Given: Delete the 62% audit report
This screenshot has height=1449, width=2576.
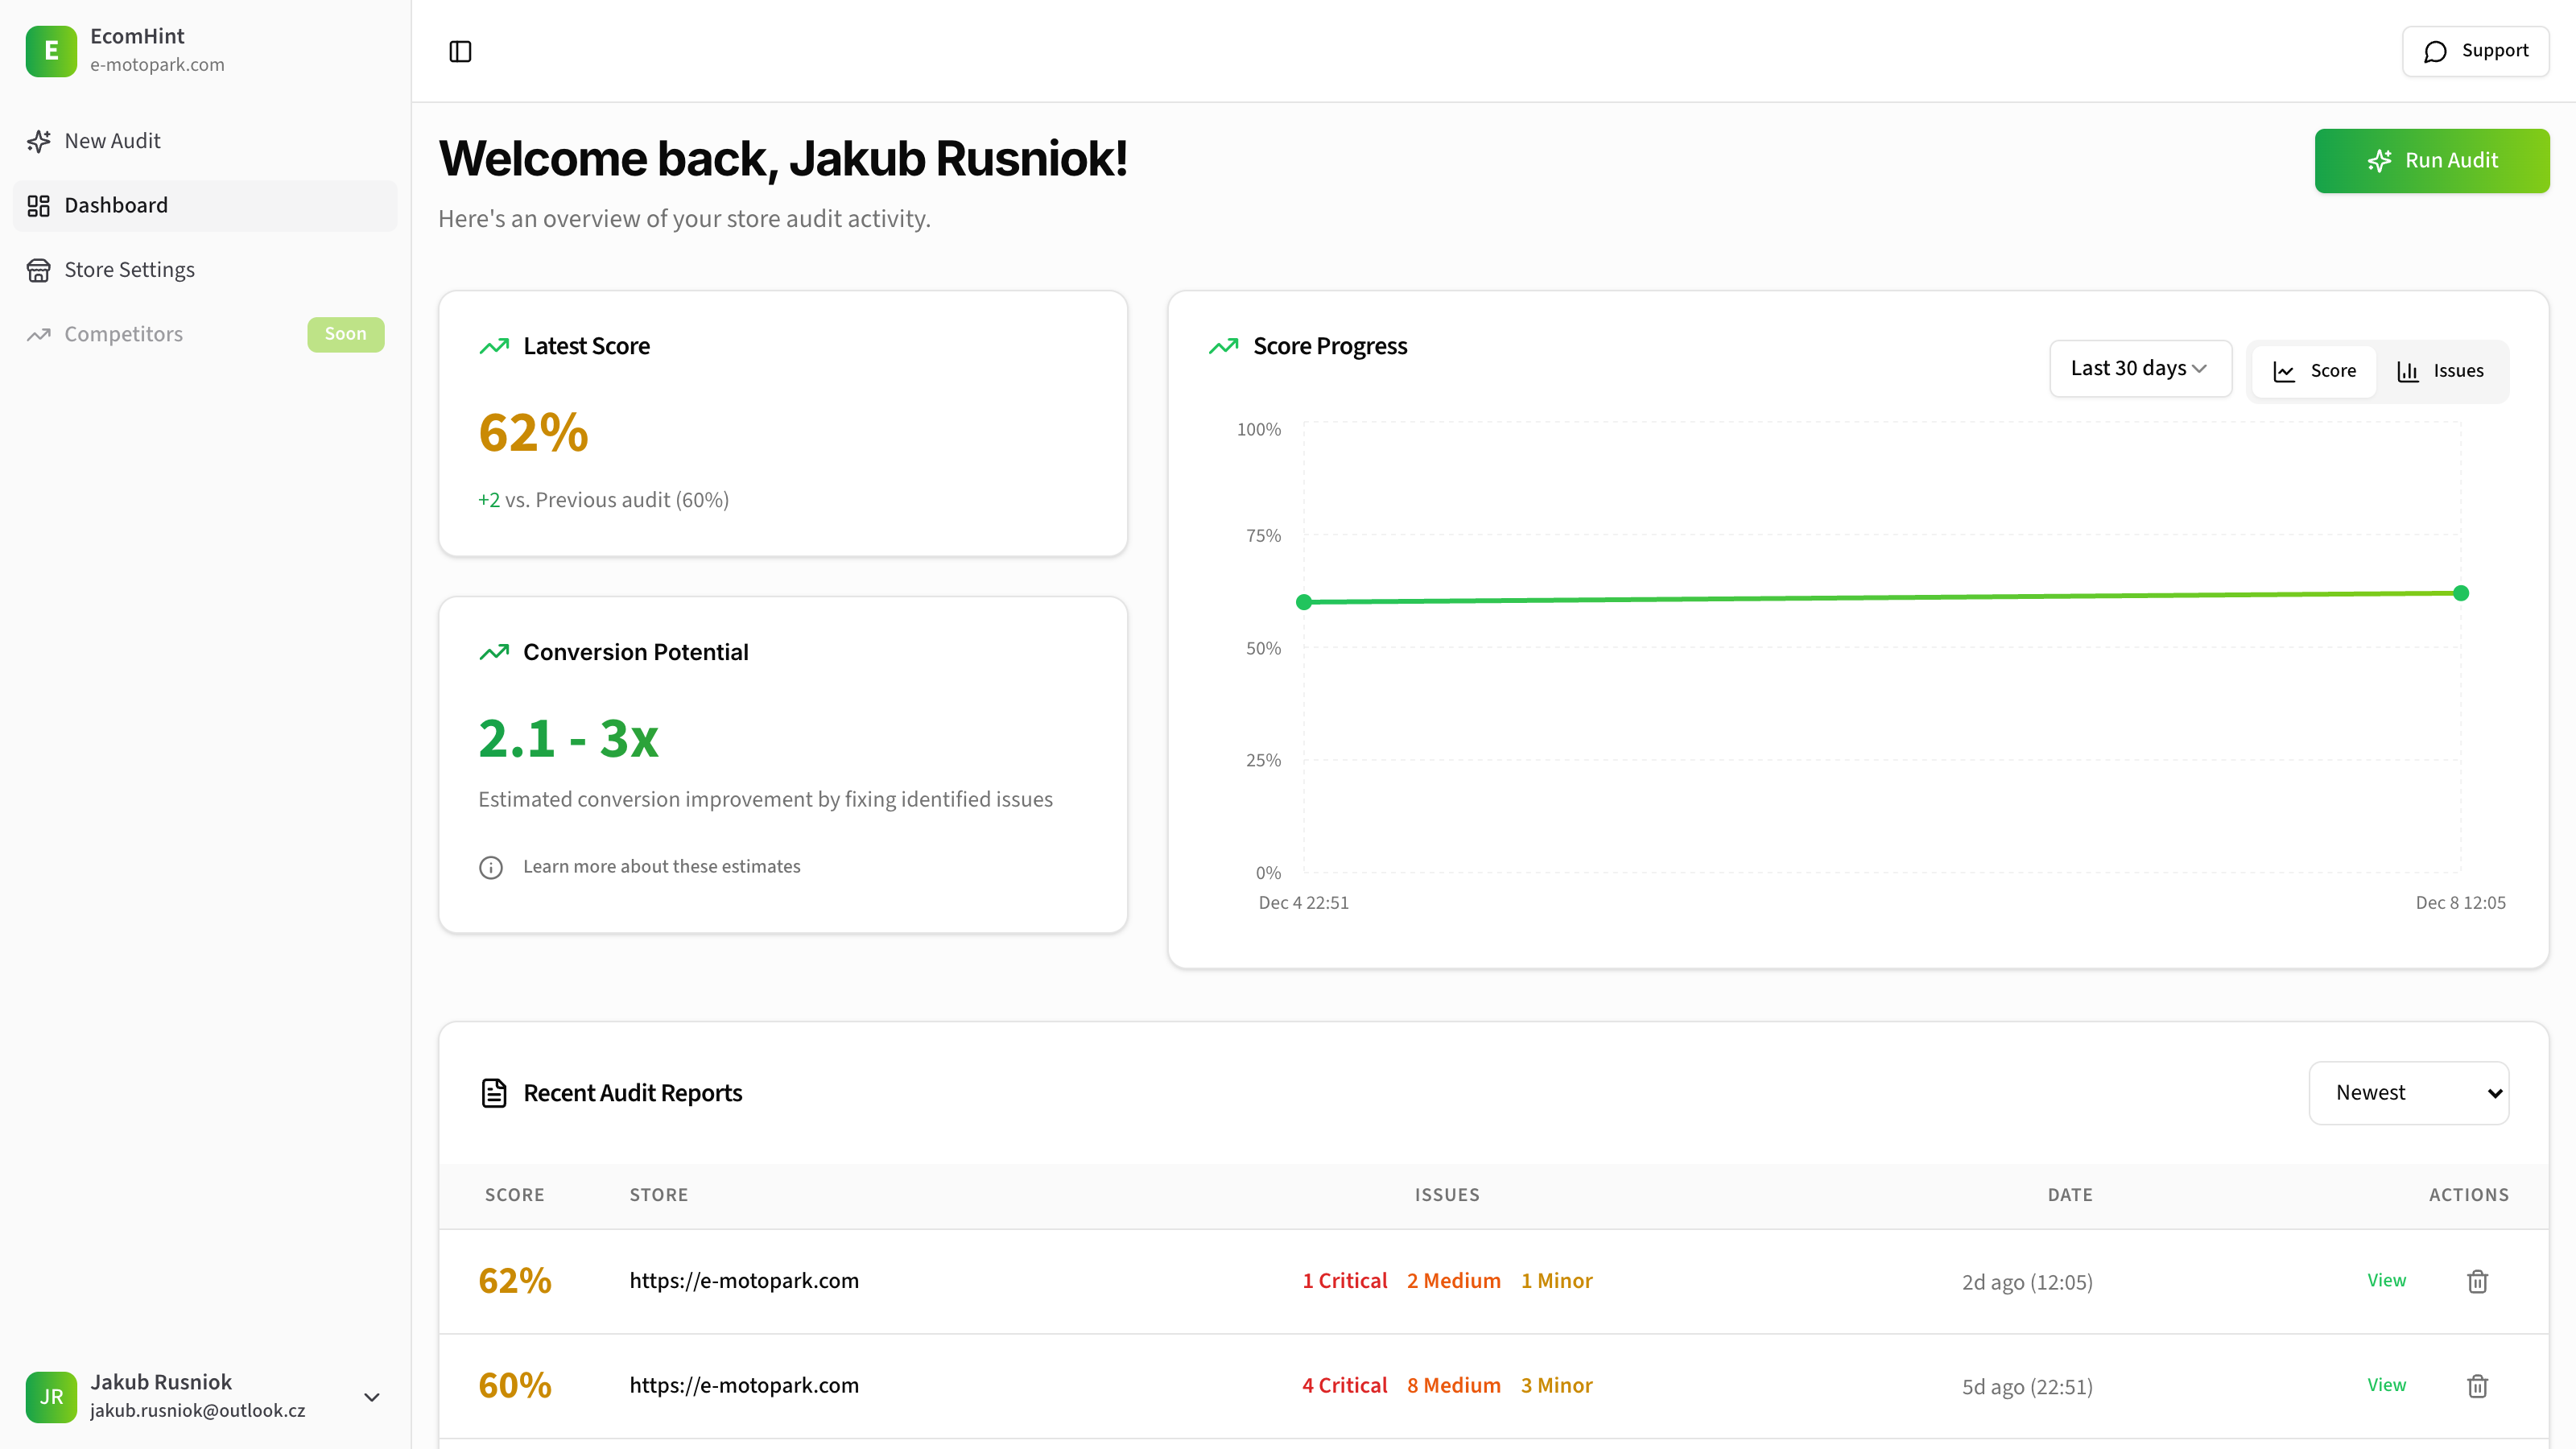Looking at the screenshot, I should 2477,1281.
